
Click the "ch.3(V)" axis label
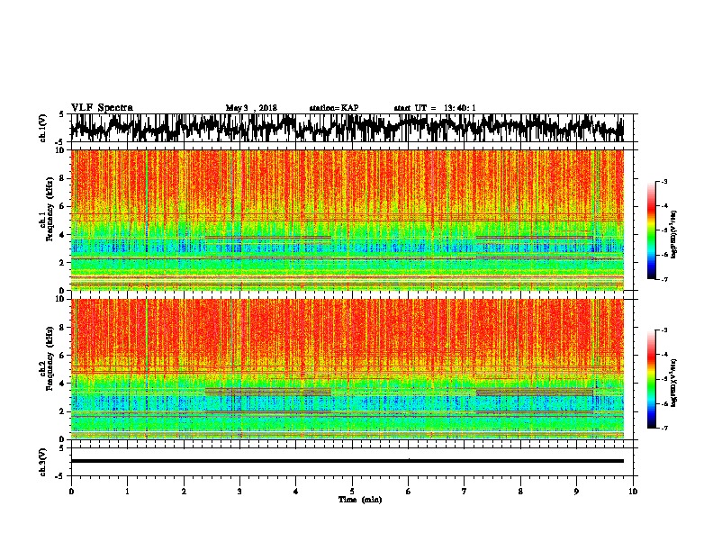click(43, 462)
